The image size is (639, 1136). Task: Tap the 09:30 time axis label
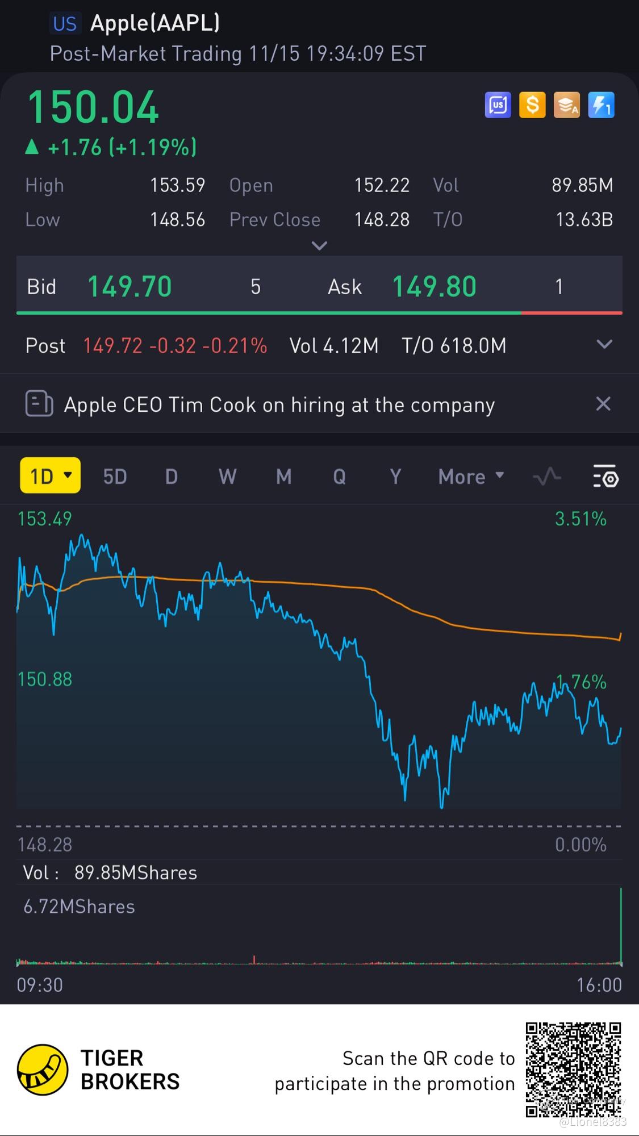click(x=40, y=985)
